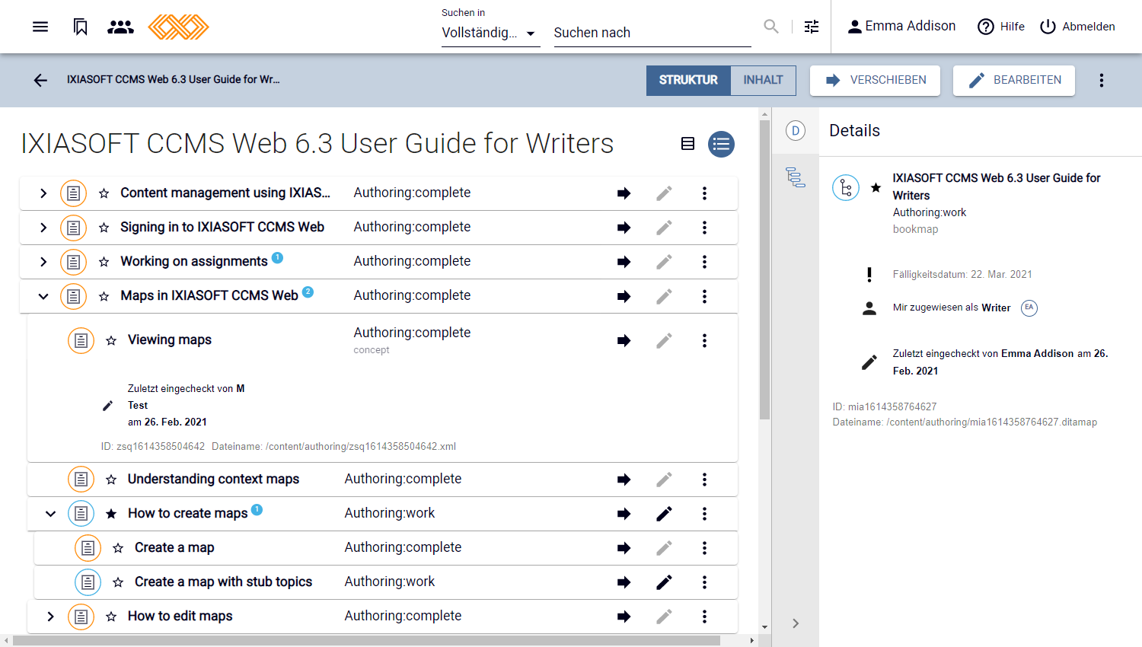Open advanced search filter options

pyautogui.click(x=812, y=27)
